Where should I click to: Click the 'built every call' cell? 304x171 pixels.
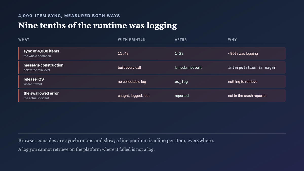point(129,68)
